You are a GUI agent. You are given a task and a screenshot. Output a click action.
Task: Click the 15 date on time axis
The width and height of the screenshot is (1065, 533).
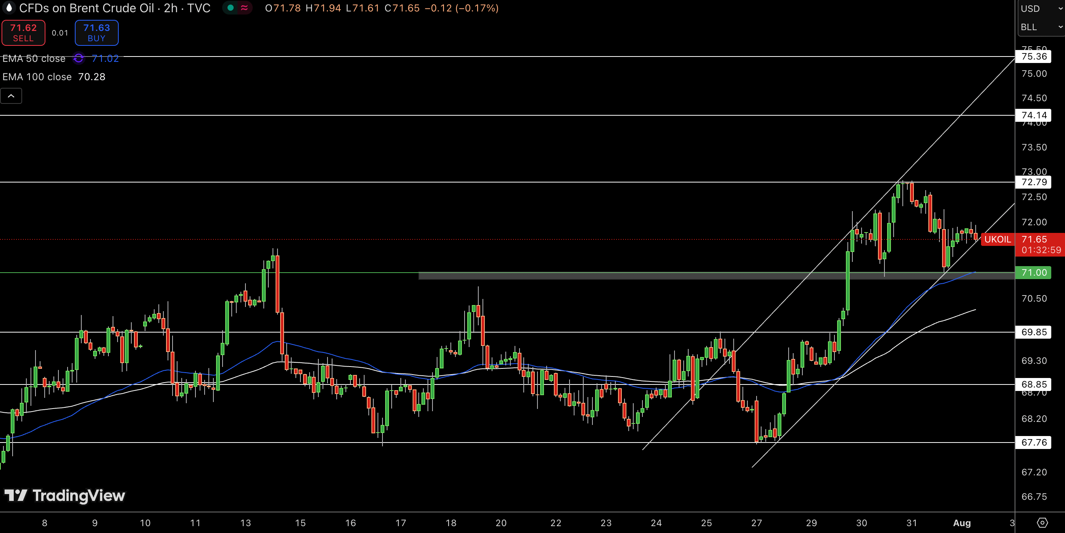tap(300, 523)
